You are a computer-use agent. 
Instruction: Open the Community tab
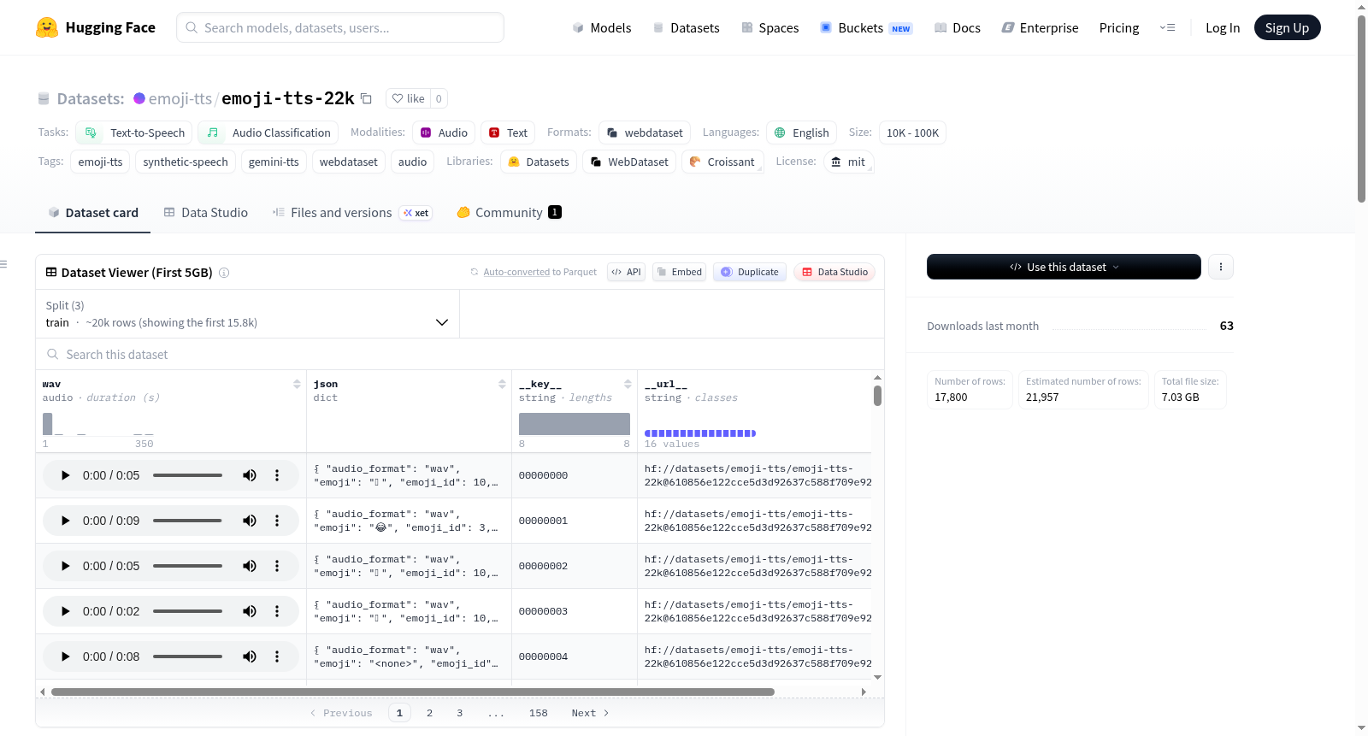509,213
